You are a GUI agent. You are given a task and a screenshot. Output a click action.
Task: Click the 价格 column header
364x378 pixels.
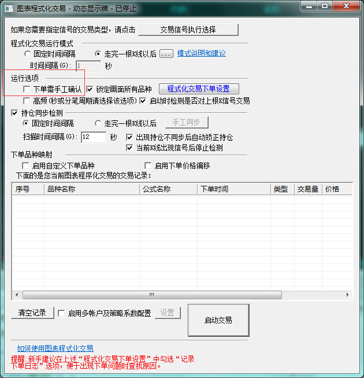(x=337, y=189)
